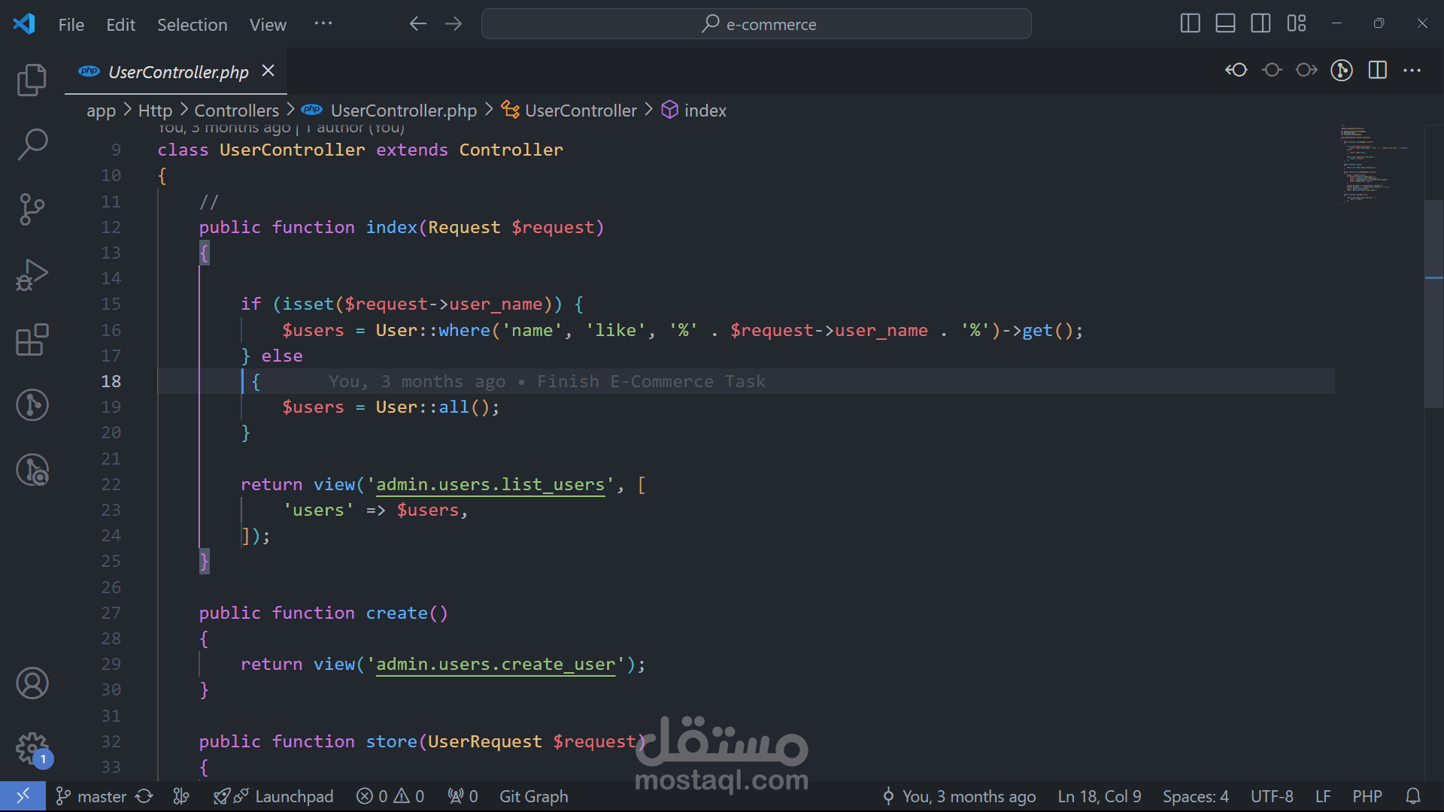Open the Explorer view in activity bar
1444x812 pixels.
(x=32, y=80)
